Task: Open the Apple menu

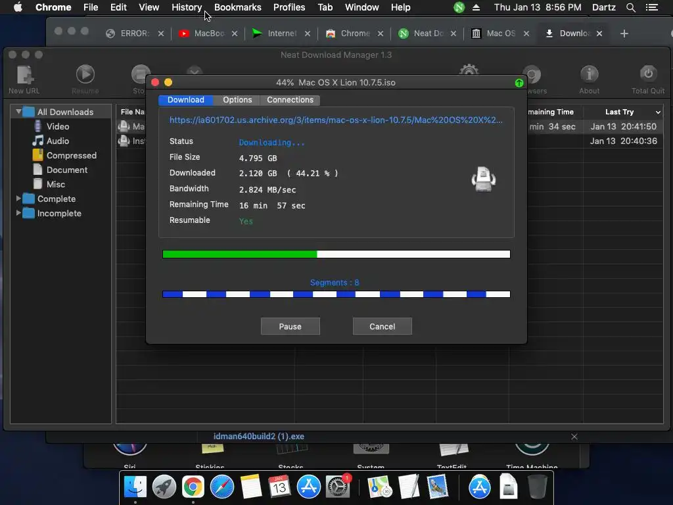Action: [18, 7]
